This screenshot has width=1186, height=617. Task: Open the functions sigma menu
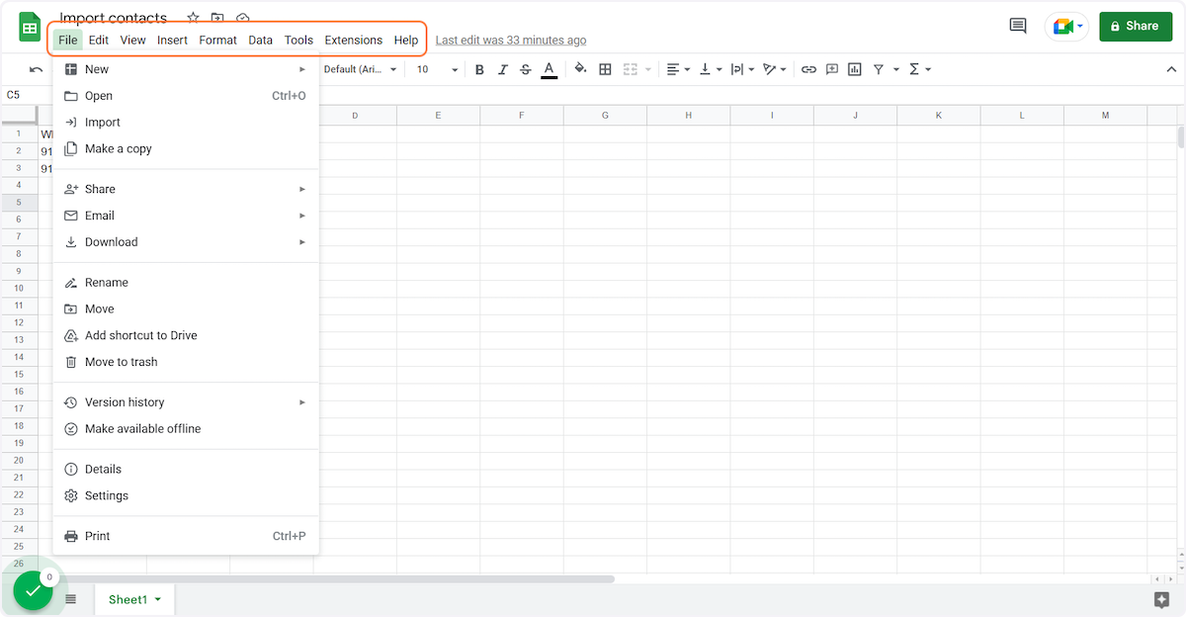click(919, 69)
